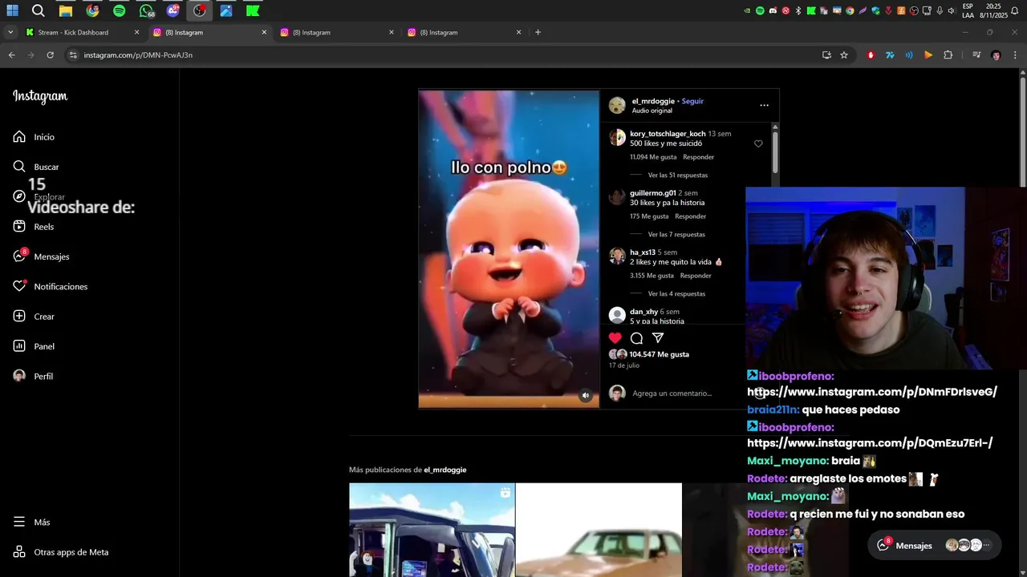Open el_mrdoggie profile from post header
Screen dimensions: 1027x577
point(653,101)
